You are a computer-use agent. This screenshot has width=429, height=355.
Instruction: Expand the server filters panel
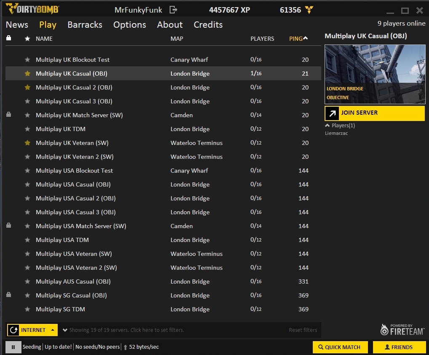(x=65, y=330)
